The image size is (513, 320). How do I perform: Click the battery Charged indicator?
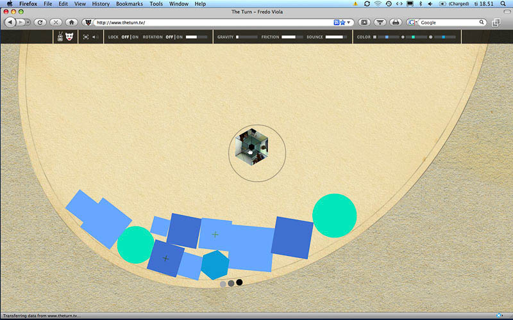453,4
